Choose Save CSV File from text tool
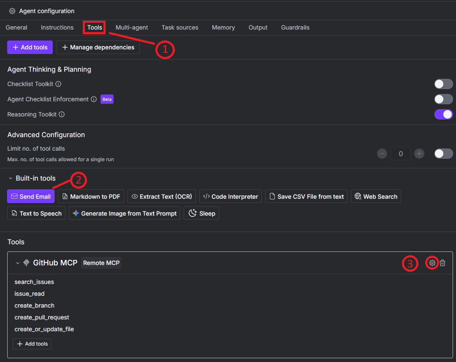 click(306, 196)
